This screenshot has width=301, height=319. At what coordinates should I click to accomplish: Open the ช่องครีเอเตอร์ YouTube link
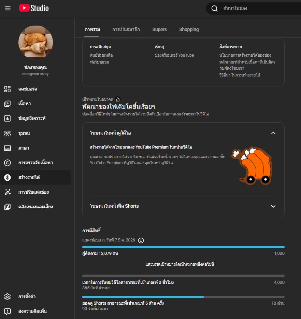[174, 55]
